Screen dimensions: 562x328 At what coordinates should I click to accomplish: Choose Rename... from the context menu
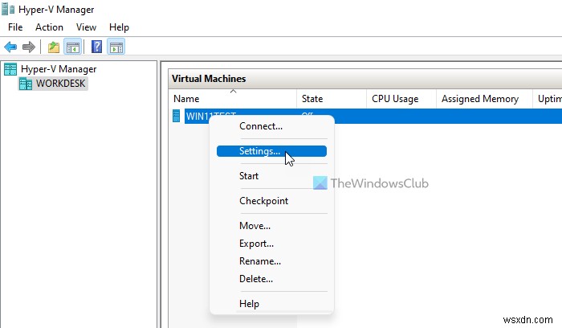pyautogui.click(x=271, y=261)
